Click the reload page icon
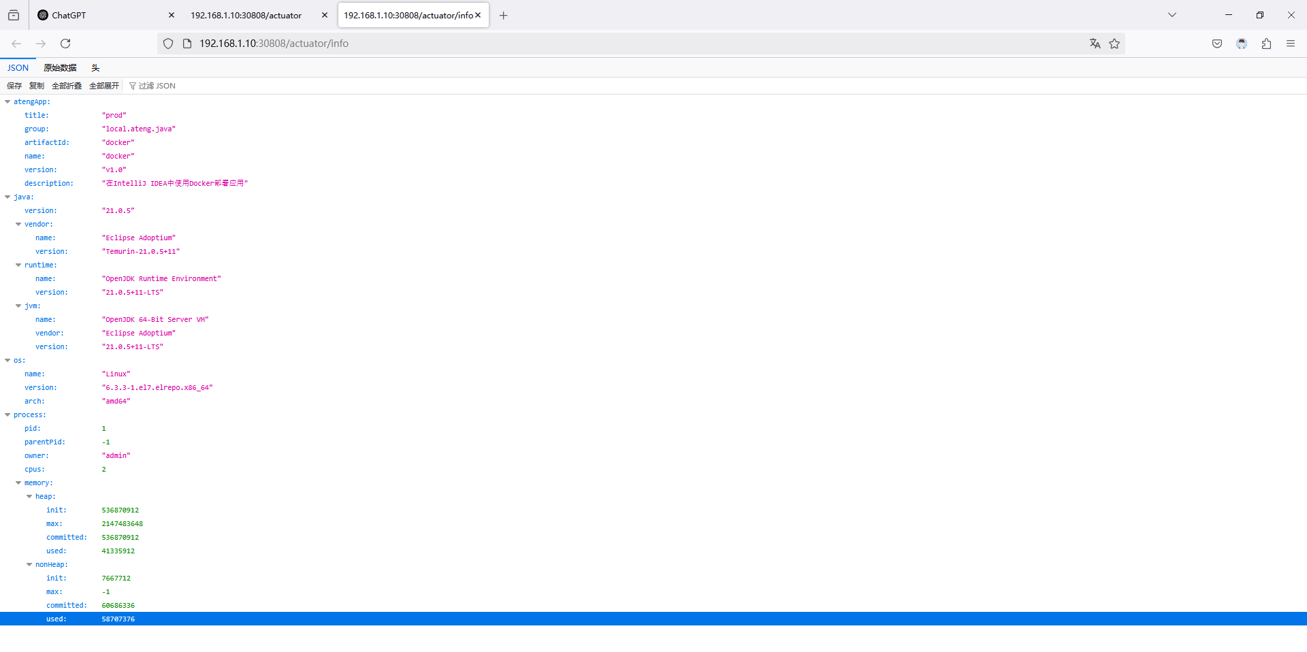 tap(65, 44)
